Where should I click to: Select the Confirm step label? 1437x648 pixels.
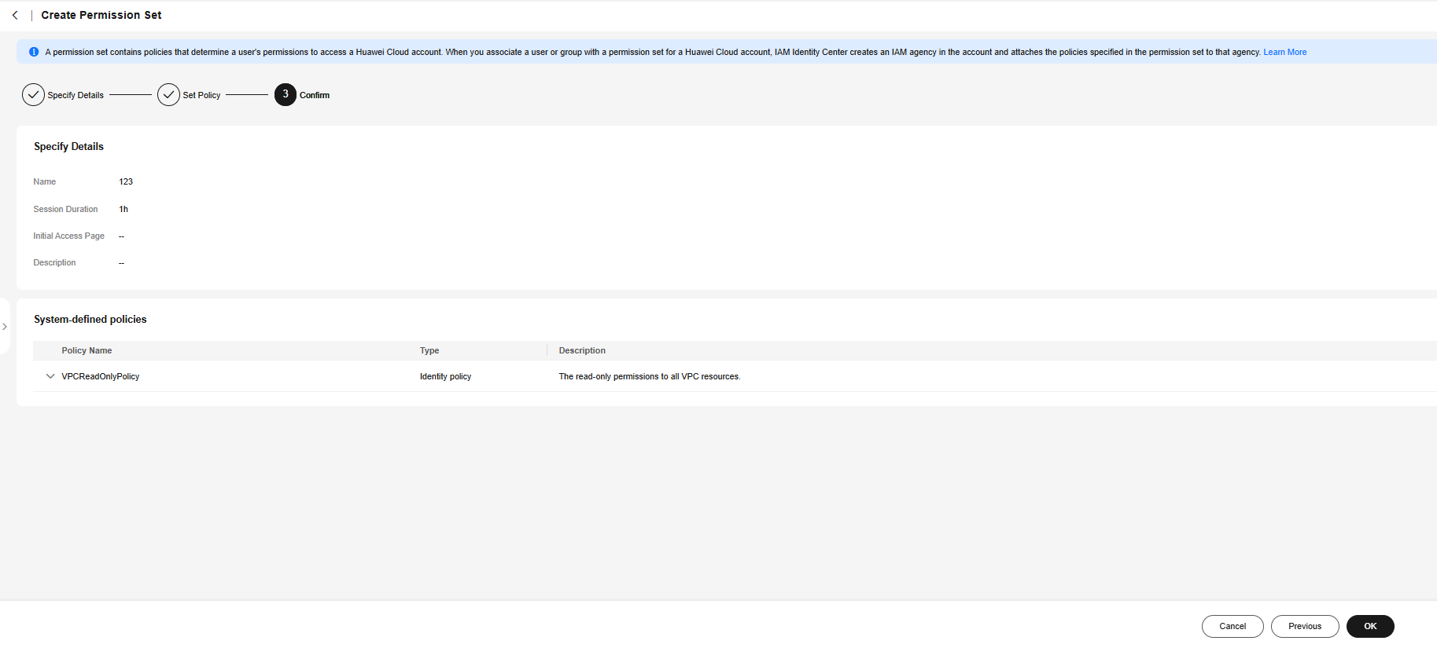[x=315, y=95]
